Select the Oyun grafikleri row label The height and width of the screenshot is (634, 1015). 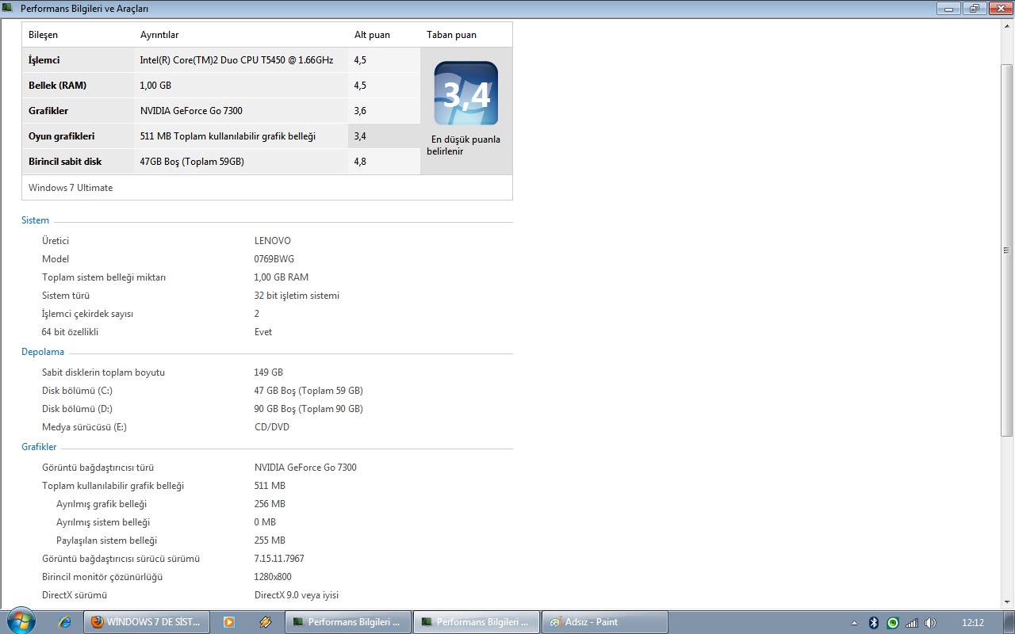click(x=61, y=136)
